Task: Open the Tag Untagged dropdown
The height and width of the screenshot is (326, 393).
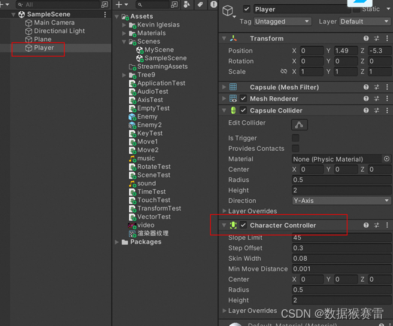Action: [283, 22]
